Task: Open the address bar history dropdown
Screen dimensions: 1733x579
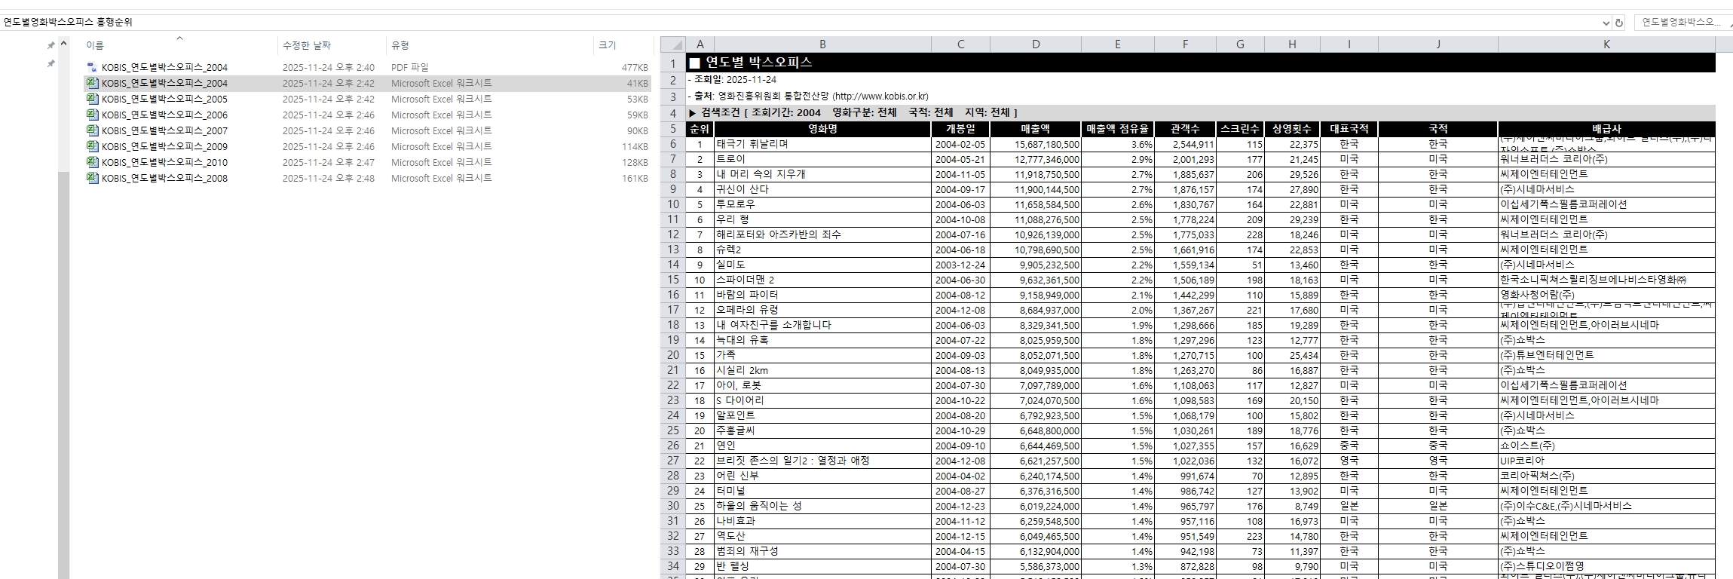Action: 1606,23
